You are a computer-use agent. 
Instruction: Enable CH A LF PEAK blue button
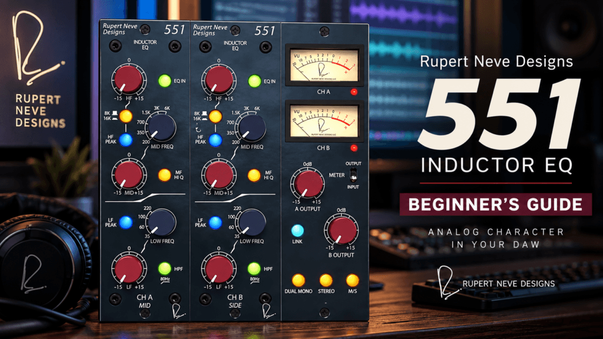point(126,222)
